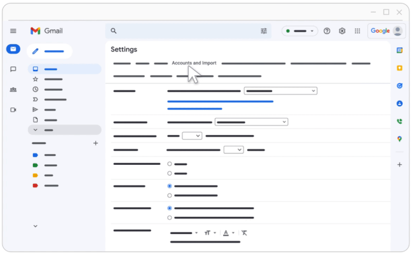Open the Help question mark icon
This screenshot has width=414, height=255.
click(x=327, y=31)
